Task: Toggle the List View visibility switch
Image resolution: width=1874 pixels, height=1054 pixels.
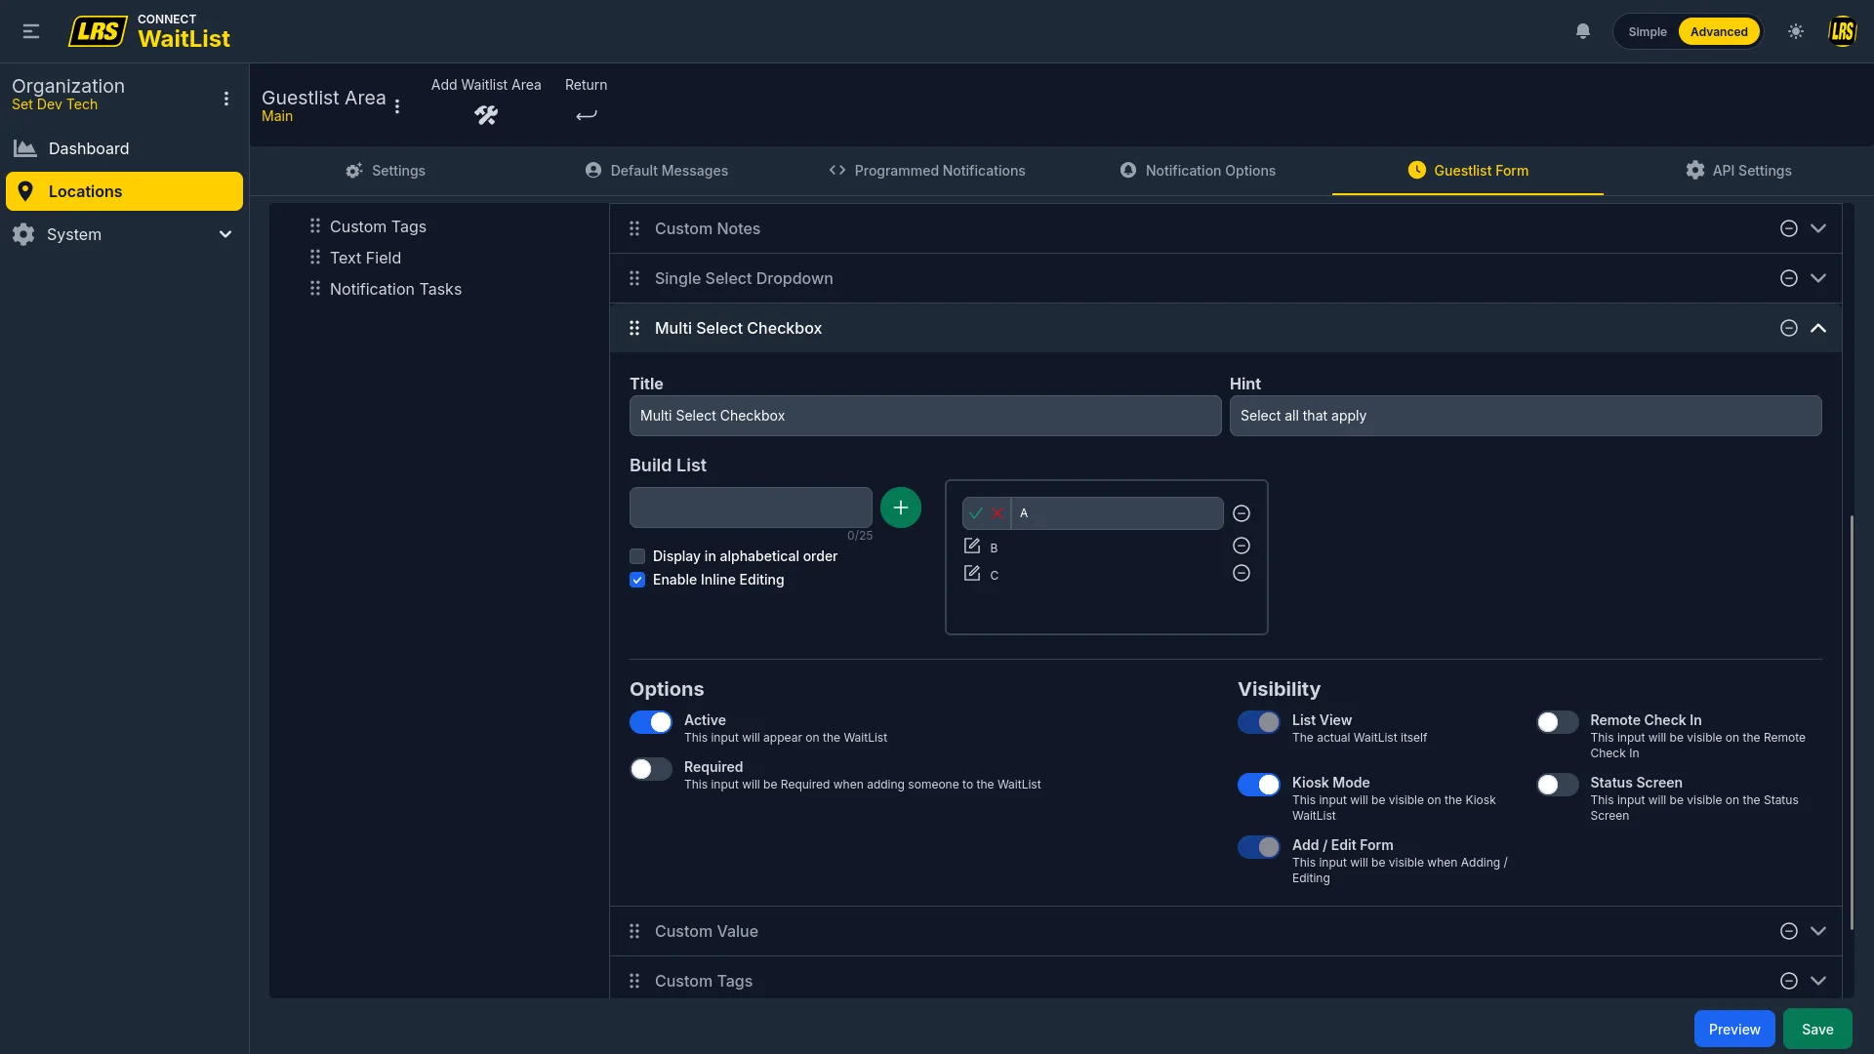Action: pyautogui.click(x=1259, y=722)
